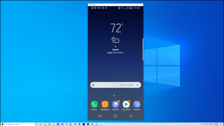
Task: Open the Phone app
Action: (94, 104)
